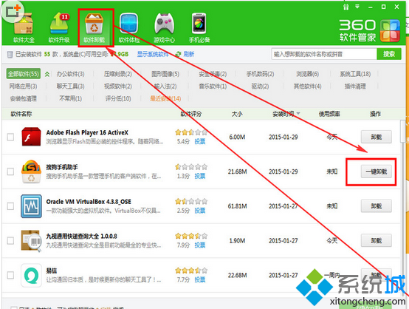The width and height of the screenshot is (409, 309).
Task: Open the 软件升级 upgrade icon
Action: [x=60, y=24]
